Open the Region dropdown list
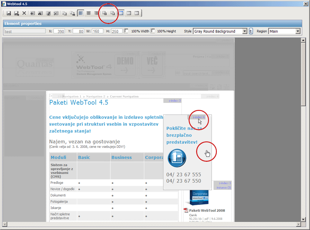310x230 pixels. [298, 32]
